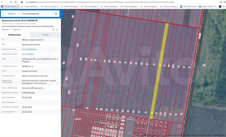
Task: Select the Информация tab
Action: (x=15, y=35)
